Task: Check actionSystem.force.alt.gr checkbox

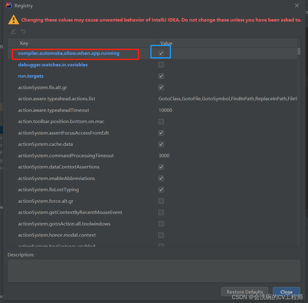Action: pos(161,201)
